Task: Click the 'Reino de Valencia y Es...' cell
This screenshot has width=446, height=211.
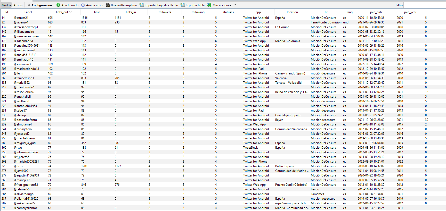Action: click(291, 92)
